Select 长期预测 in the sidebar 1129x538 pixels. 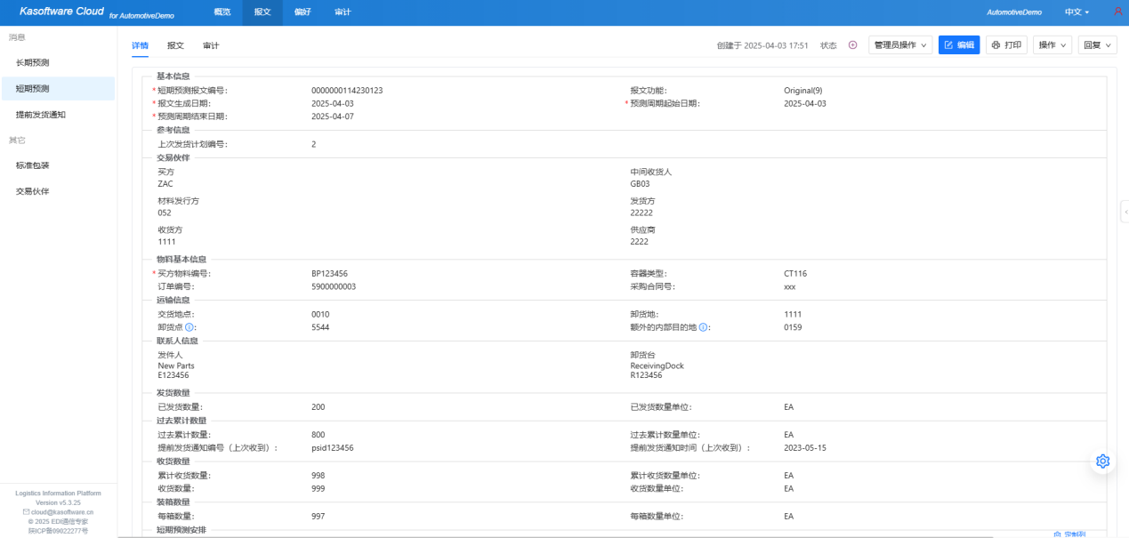point(33,63)
